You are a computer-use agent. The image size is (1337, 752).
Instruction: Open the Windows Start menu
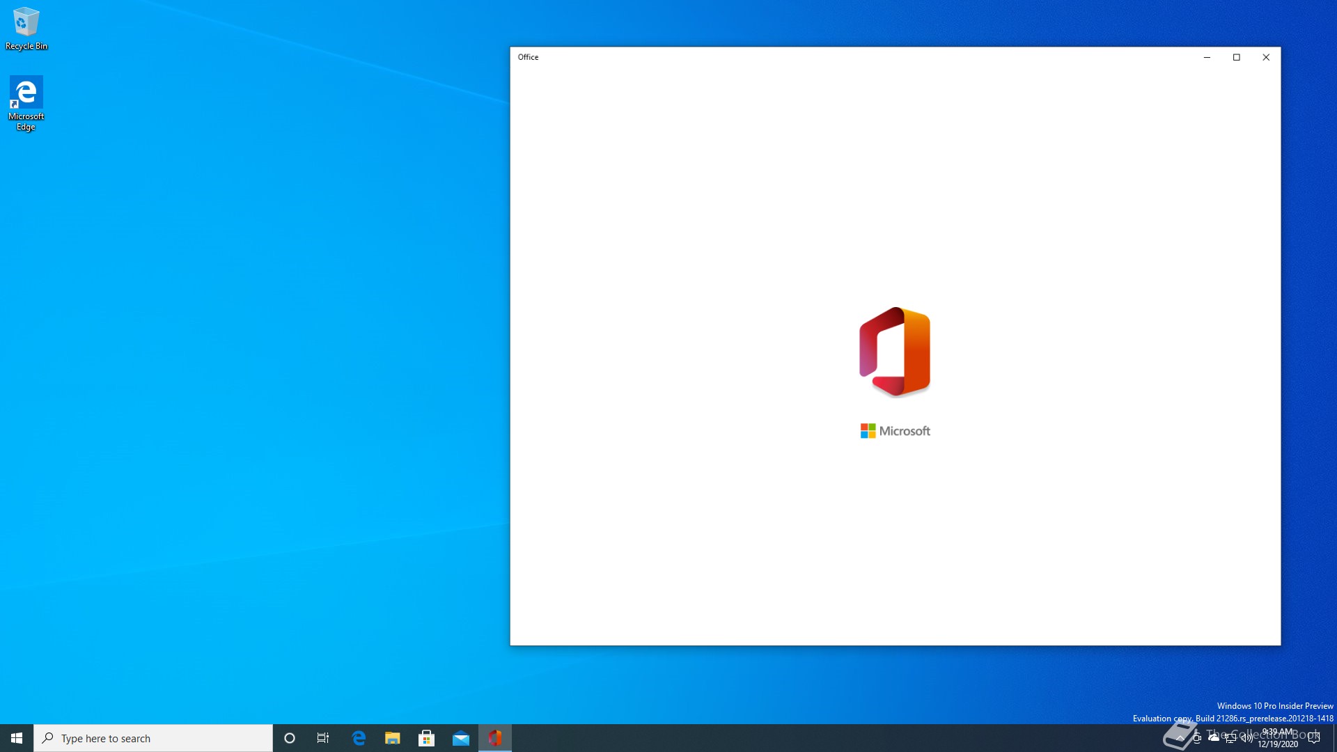[17, 738]
